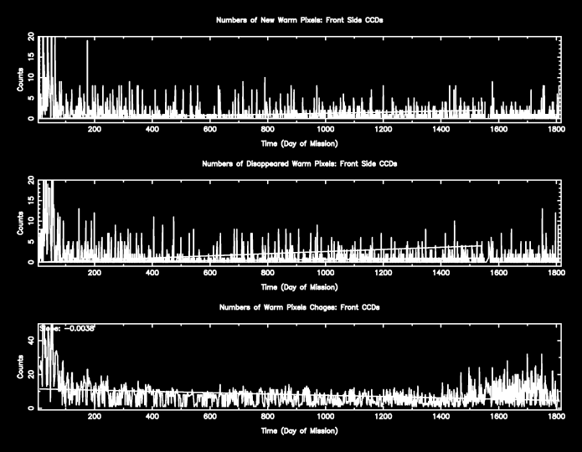Click the slope label '-0.0038' in bottom plot
Image resolution: width=582 pixels, height=452 pixels.
pyautogui.click(x=80, y=328)
